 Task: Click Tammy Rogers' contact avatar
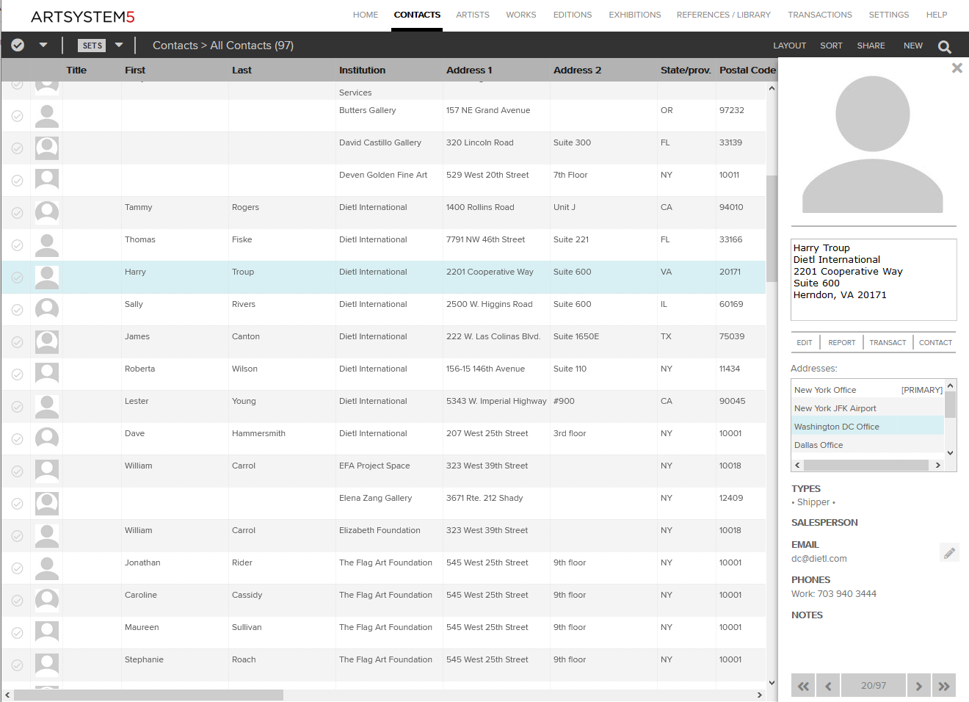[x=47, y=212]
